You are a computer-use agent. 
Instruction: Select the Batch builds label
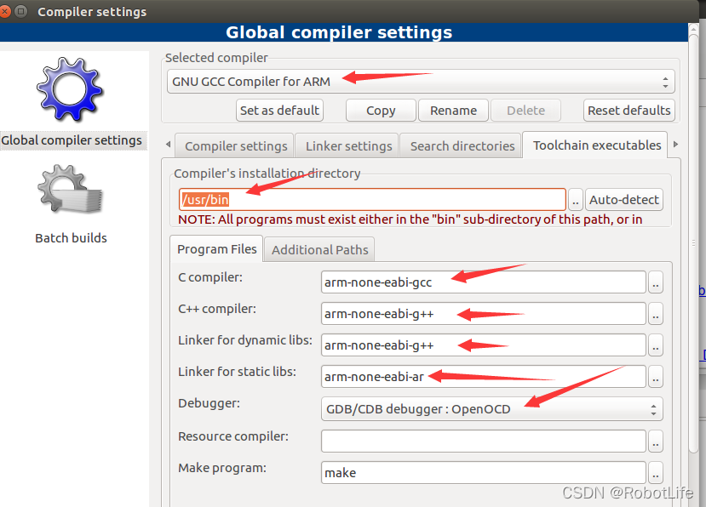click(x=72, y=238)
